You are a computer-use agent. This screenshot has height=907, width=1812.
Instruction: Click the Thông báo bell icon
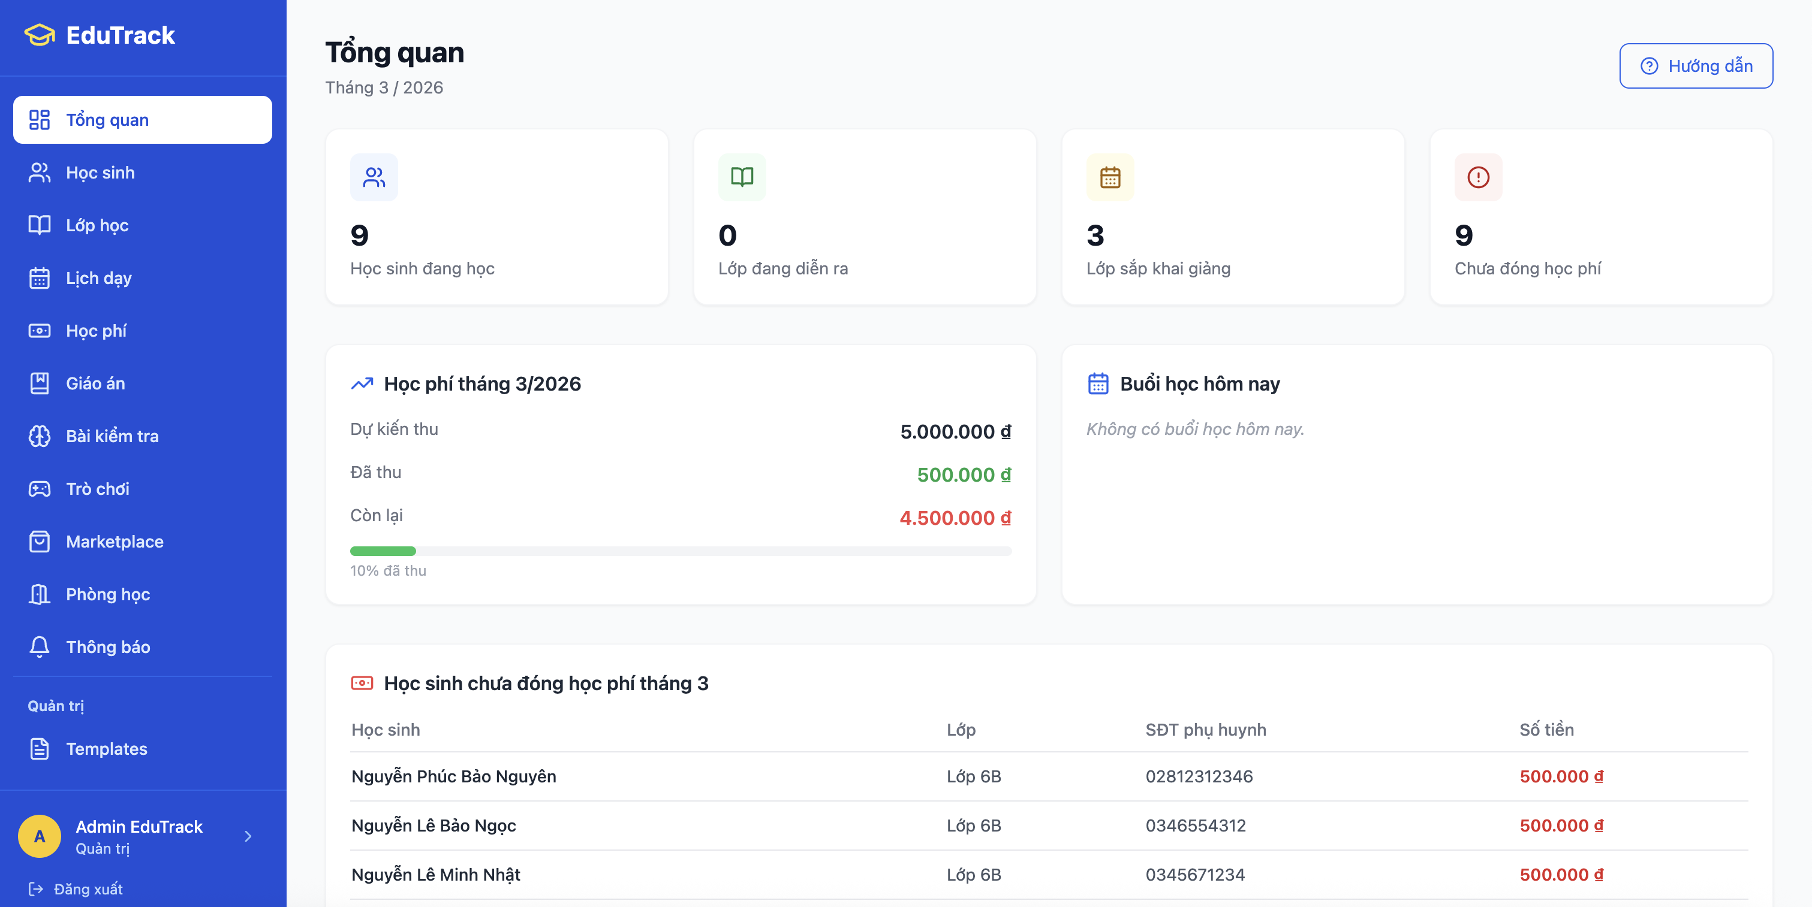tap(40, 646)
